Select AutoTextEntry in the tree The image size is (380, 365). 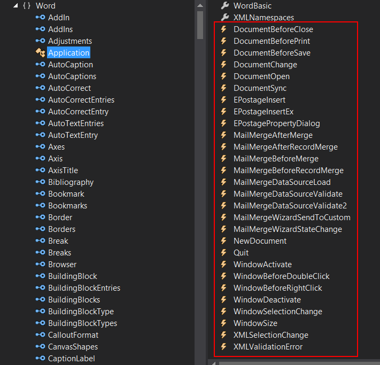point(73,135)
